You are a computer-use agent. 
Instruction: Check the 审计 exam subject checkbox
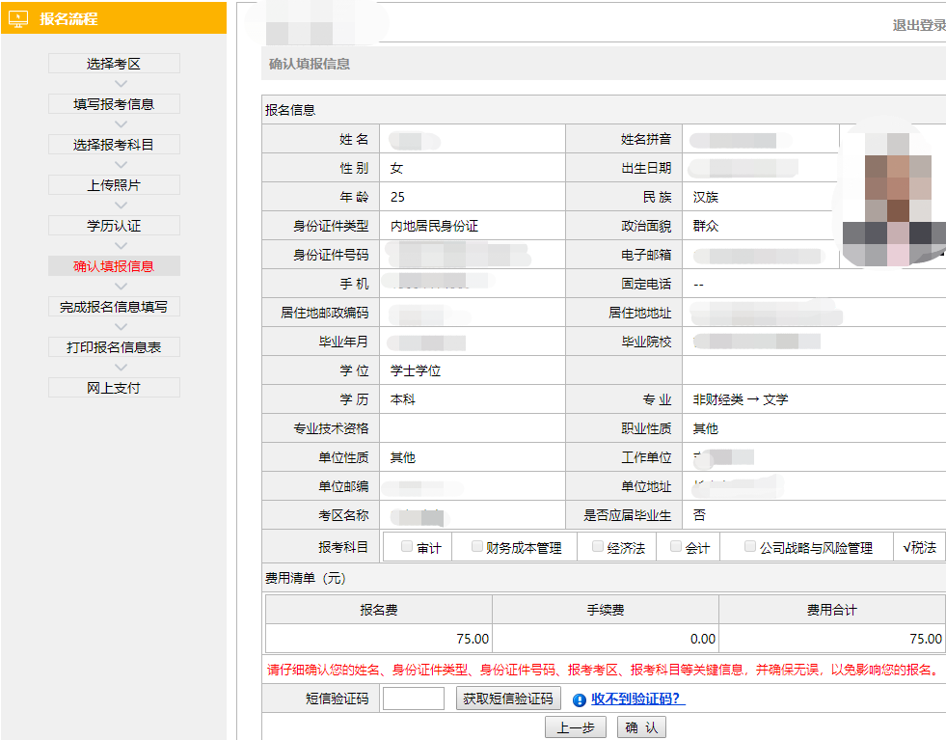[x=406, y=546]
